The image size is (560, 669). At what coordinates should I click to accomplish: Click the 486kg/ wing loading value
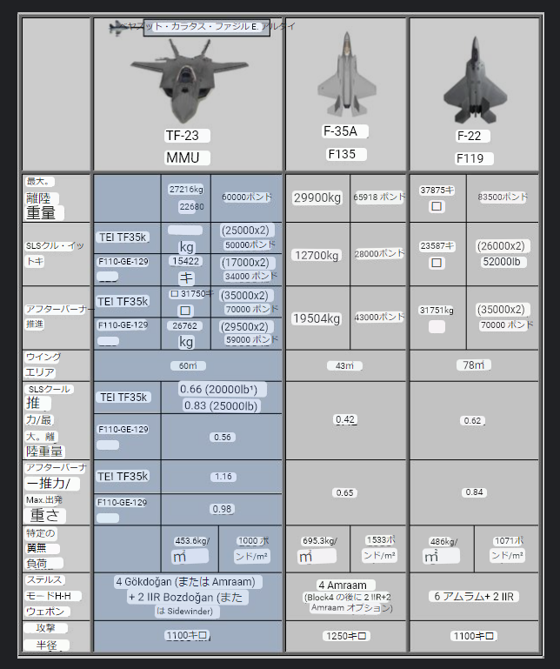(x=443, y=542)
